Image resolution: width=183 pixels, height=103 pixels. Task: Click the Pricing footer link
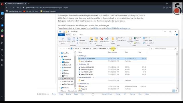(x=118, y=94)
